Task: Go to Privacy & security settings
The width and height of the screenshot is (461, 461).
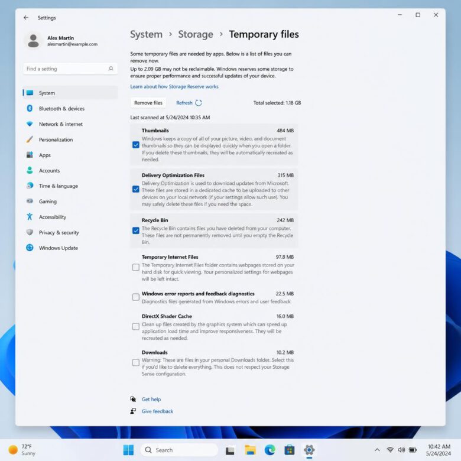Action: coord(70,232)
